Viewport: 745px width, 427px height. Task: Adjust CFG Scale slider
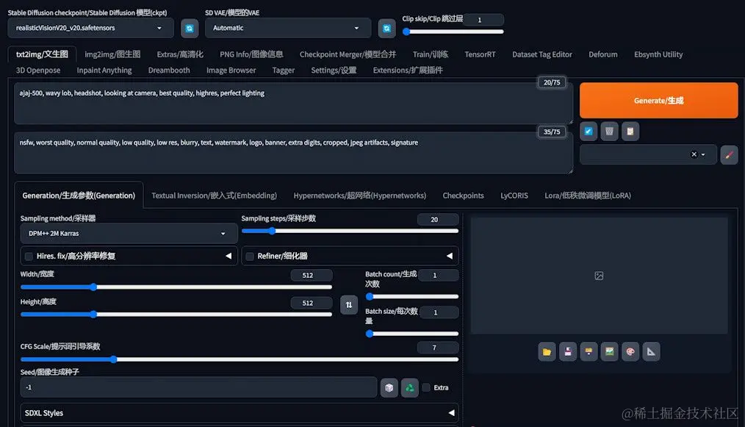click(x=239, y=359)
